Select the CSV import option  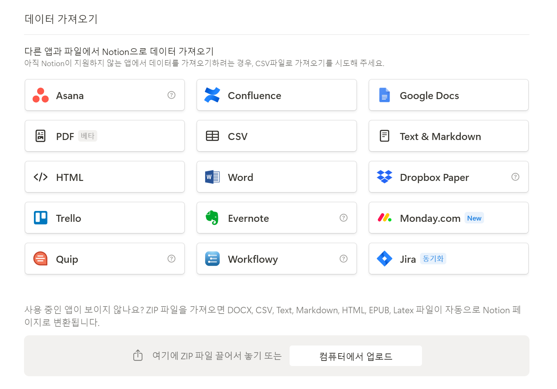(276, 136)
